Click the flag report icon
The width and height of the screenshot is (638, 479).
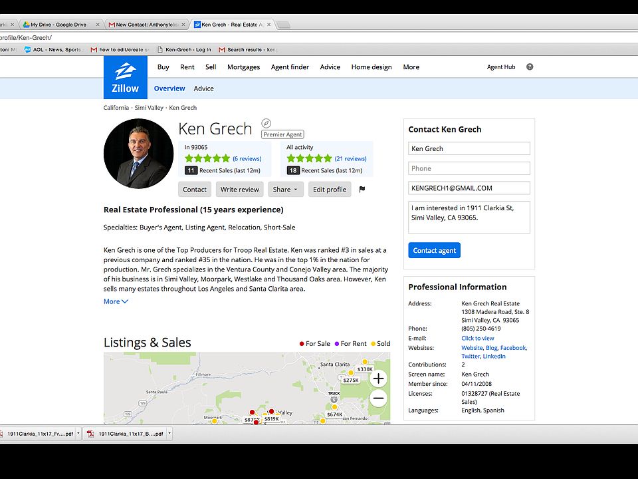click(x=362, y=190)
